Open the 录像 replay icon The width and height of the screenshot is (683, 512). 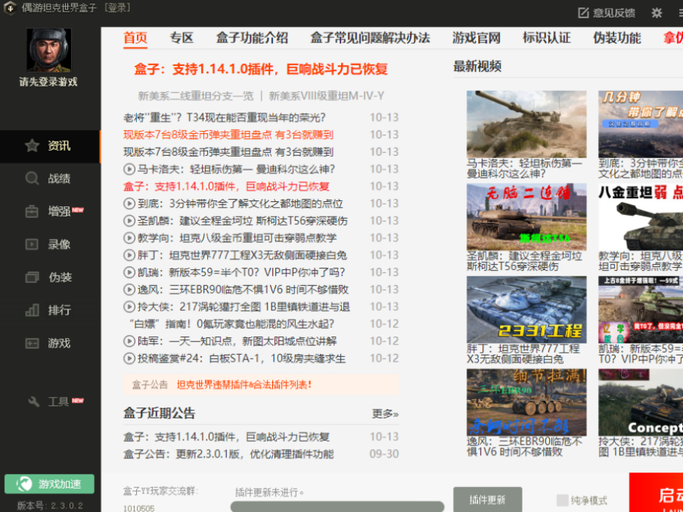(x=31, y=244)
